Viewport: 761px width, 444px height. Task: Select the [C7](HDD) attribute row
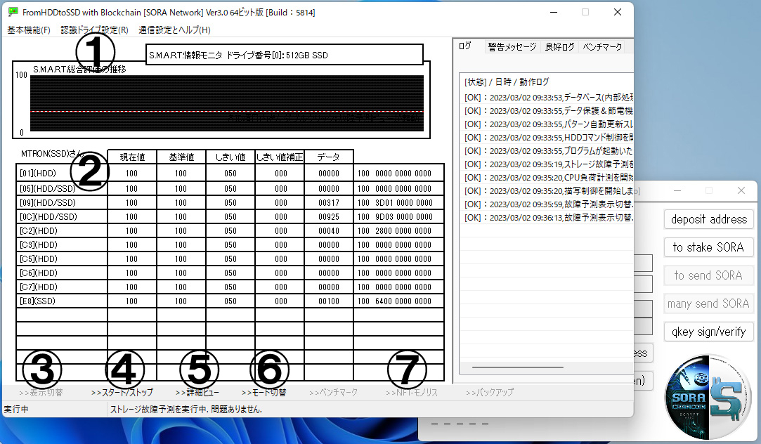[x=230, y=287]
